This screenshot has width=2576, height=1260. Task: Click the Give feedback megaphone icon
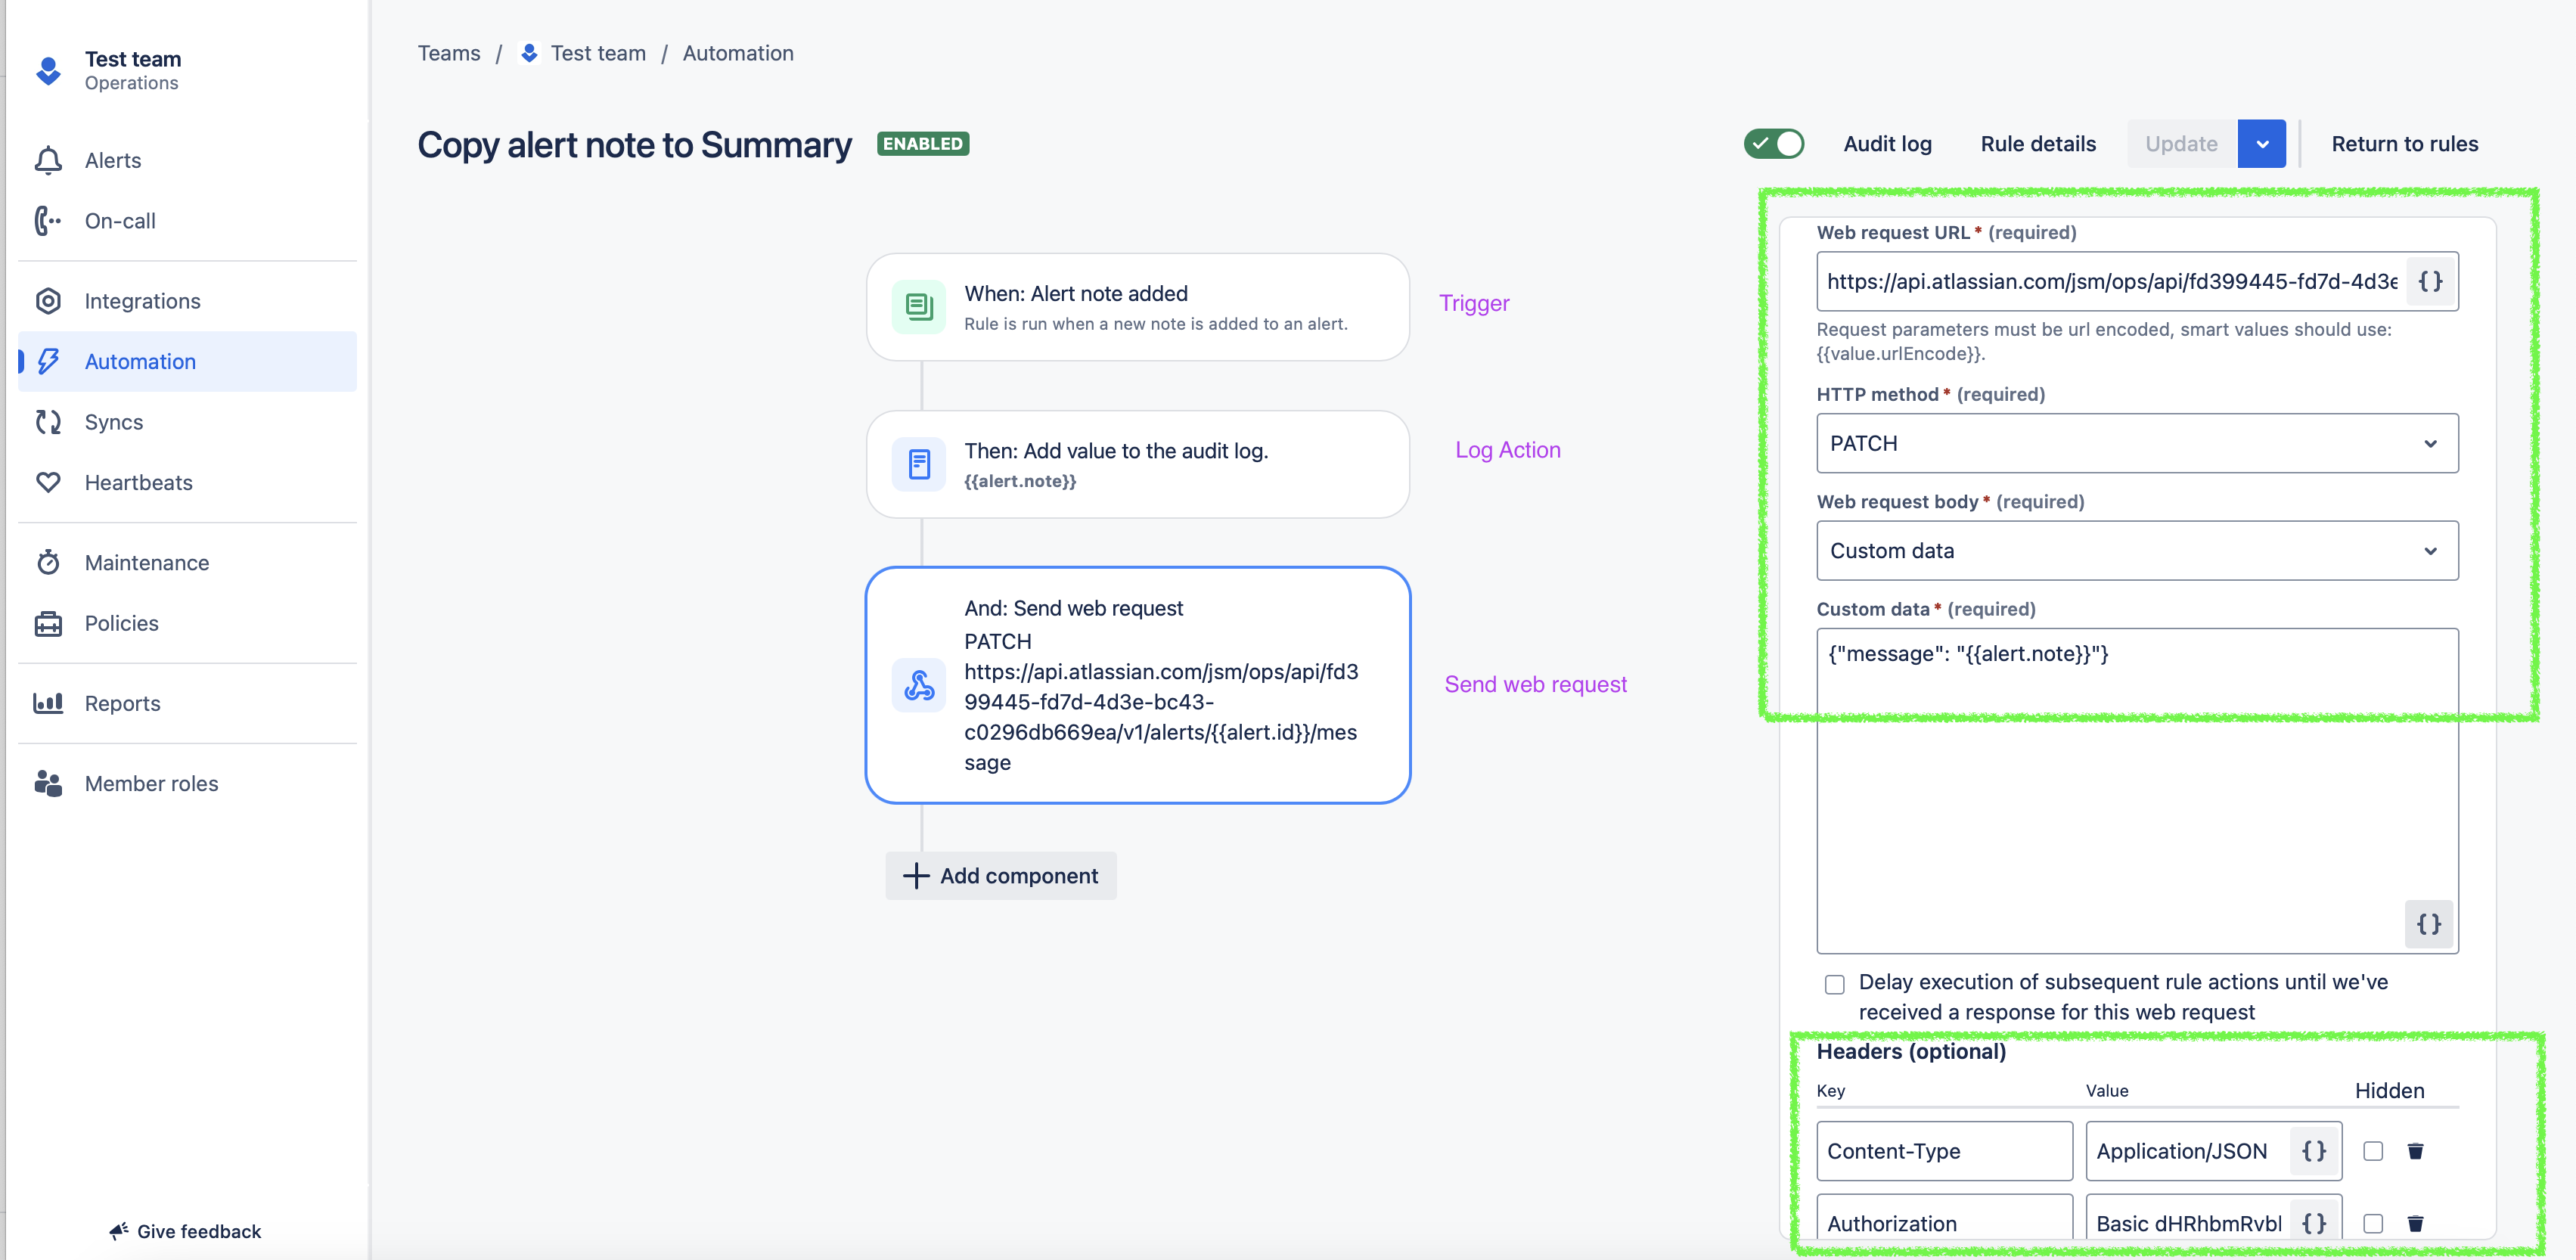point(118,1231)
